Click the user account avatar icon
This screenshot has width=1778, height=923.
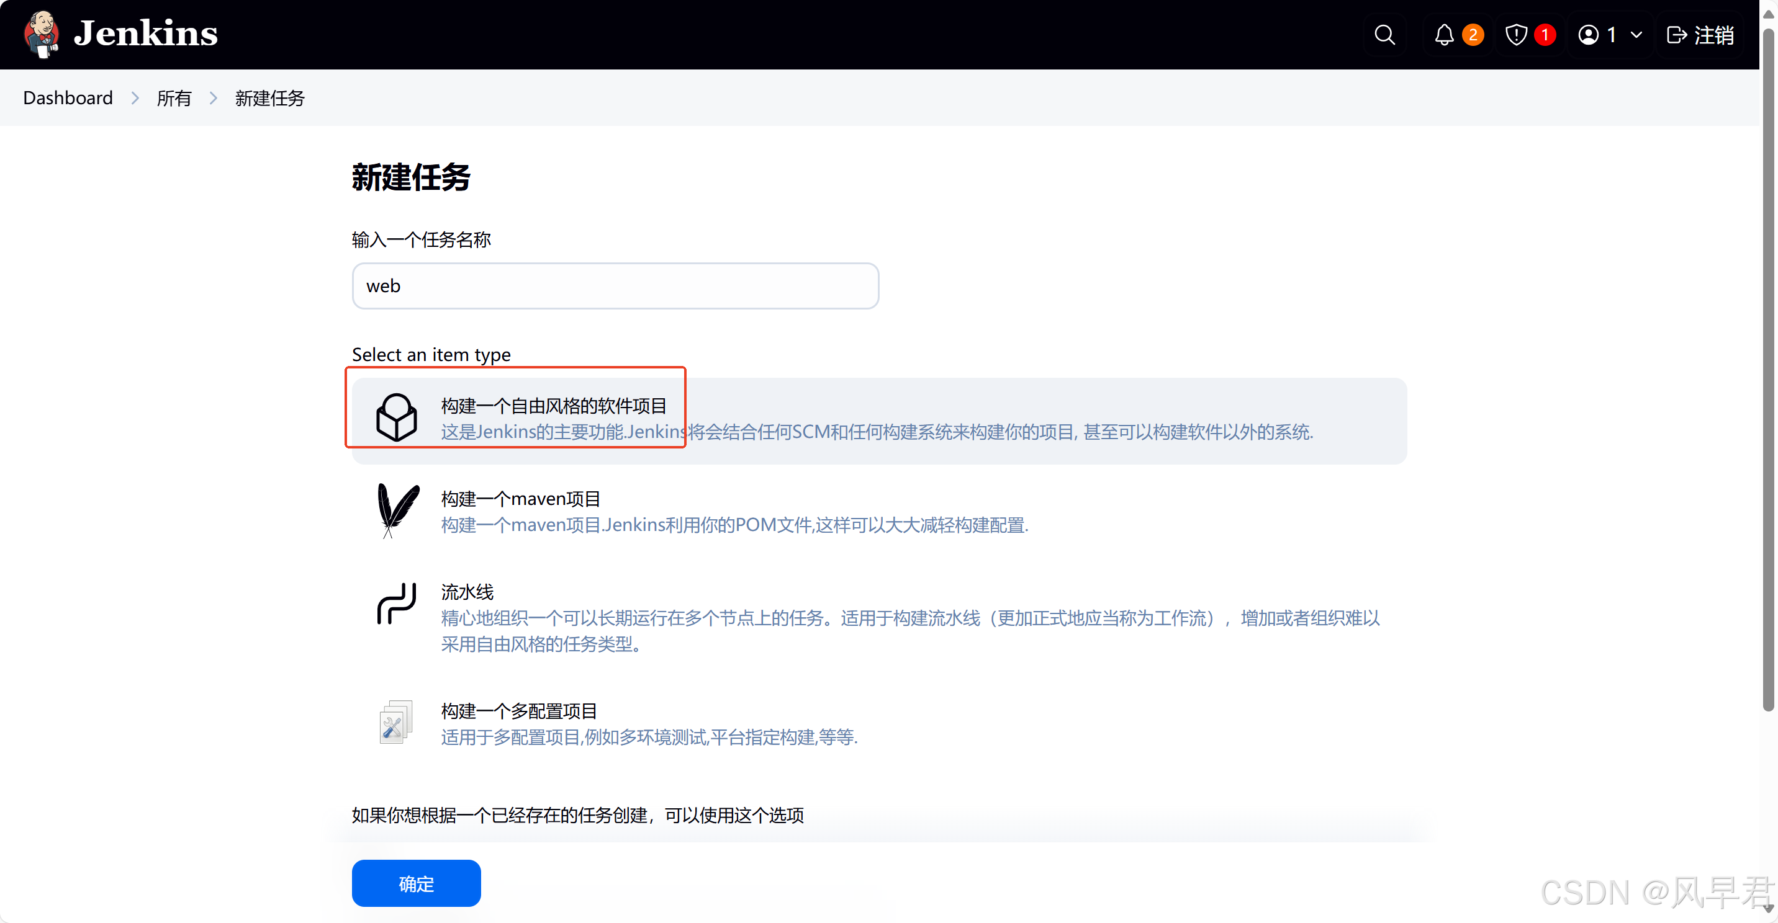tap(1588, 35)
